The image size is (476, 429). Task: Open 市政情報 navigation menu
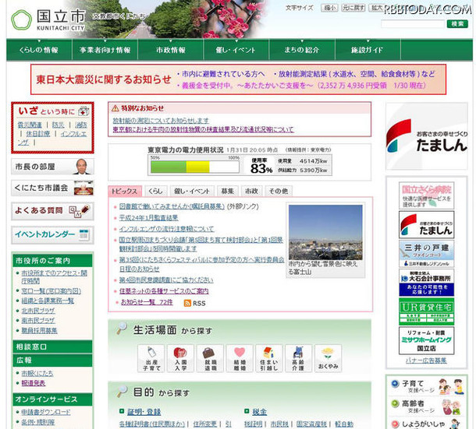(171, 50)
